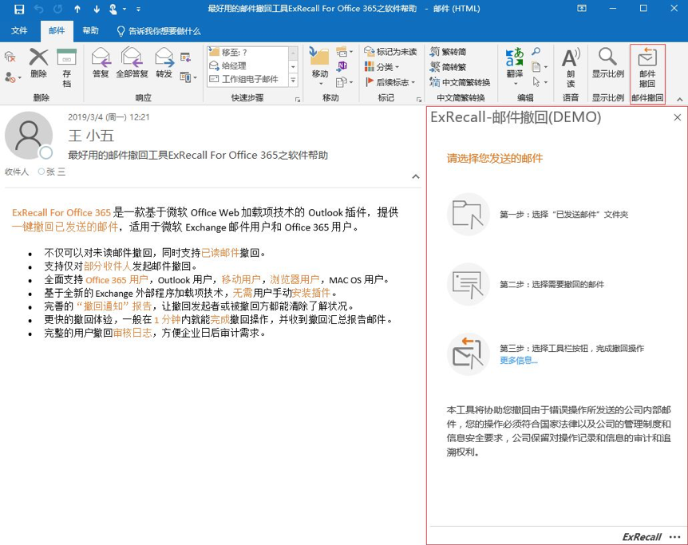
Task: Open 中文简繁转换 conversion options
Action: pos(460,82)
